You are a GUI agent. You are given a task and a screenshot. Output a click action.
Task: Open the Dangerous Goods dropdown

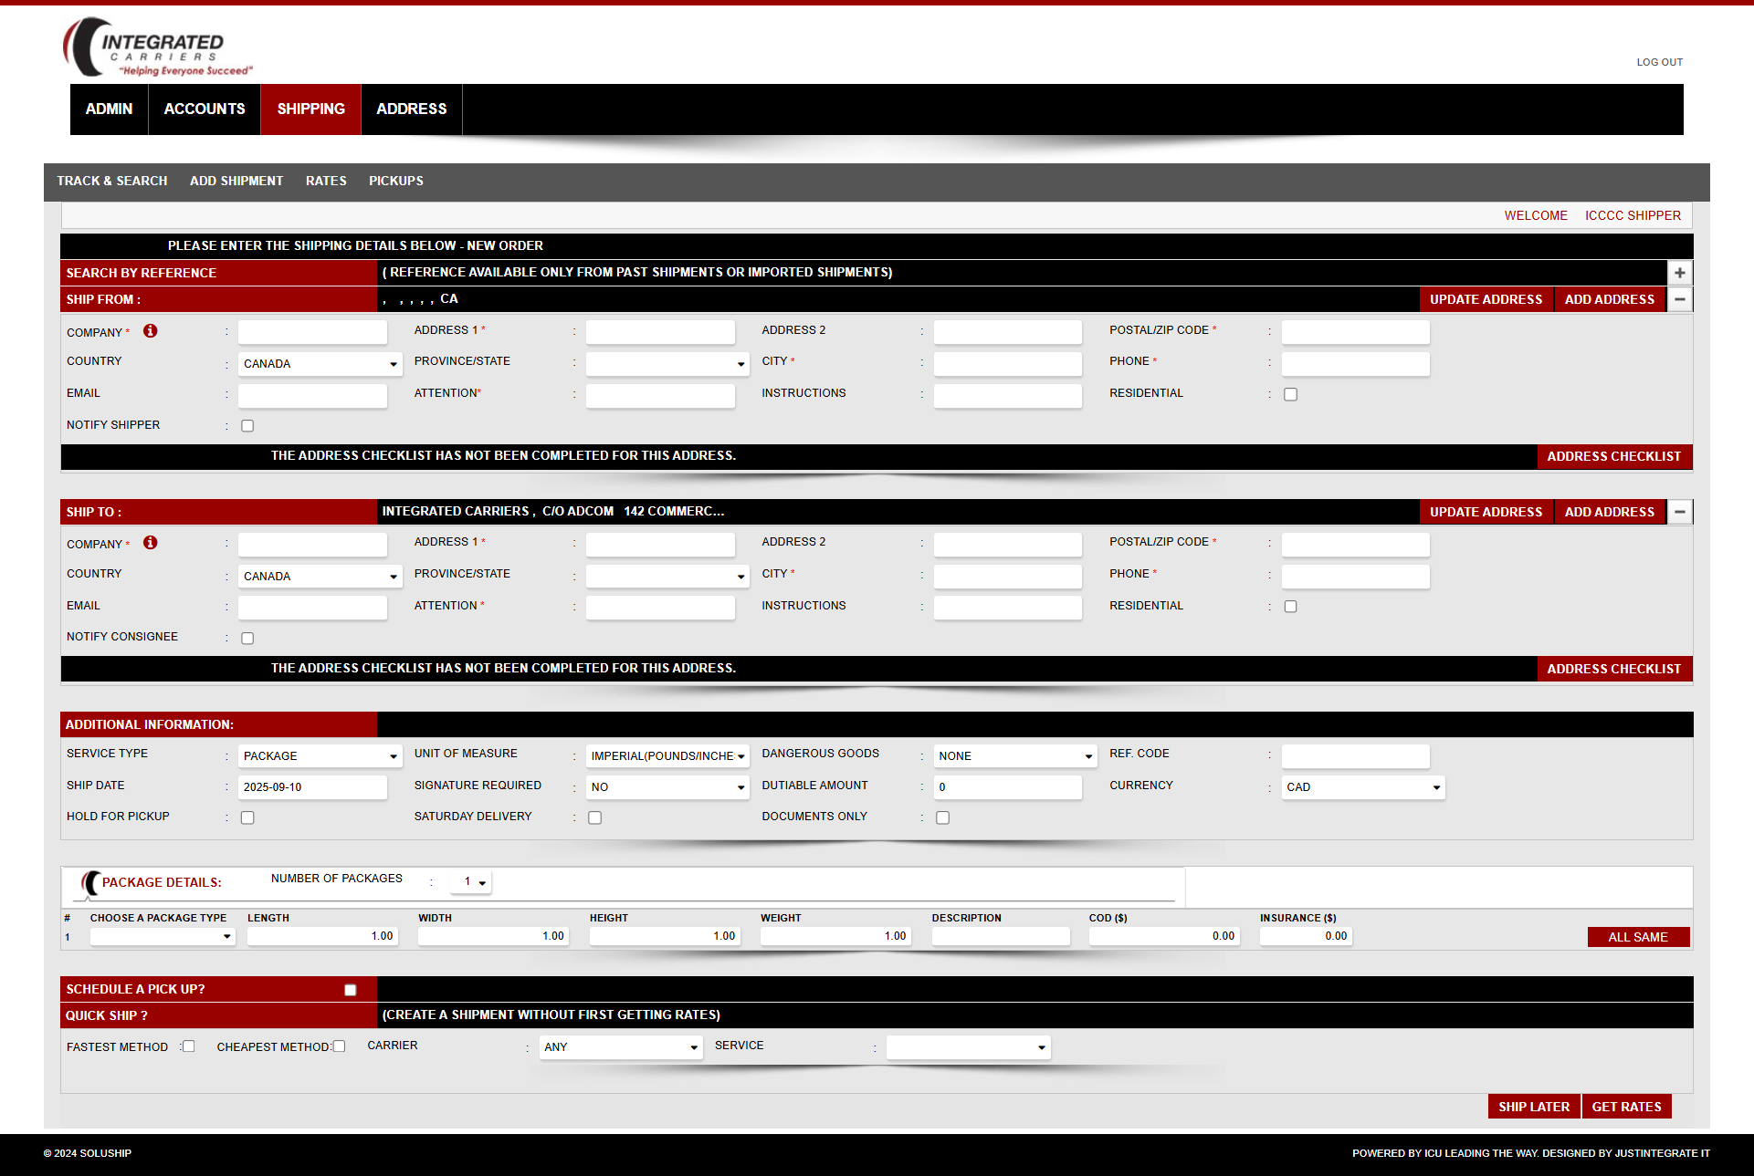click(1015, 756)
